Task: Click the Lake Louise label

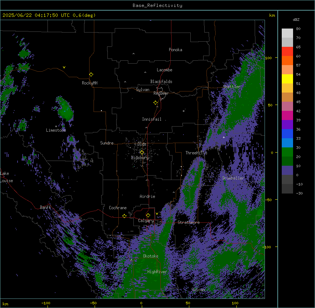Action: pos(7,177)
